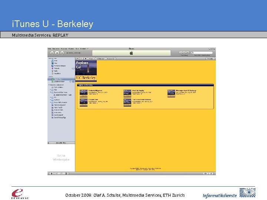Open the iTunes U breadcrumb
This screenshot has height=200, width=267.
click(92, 59)
